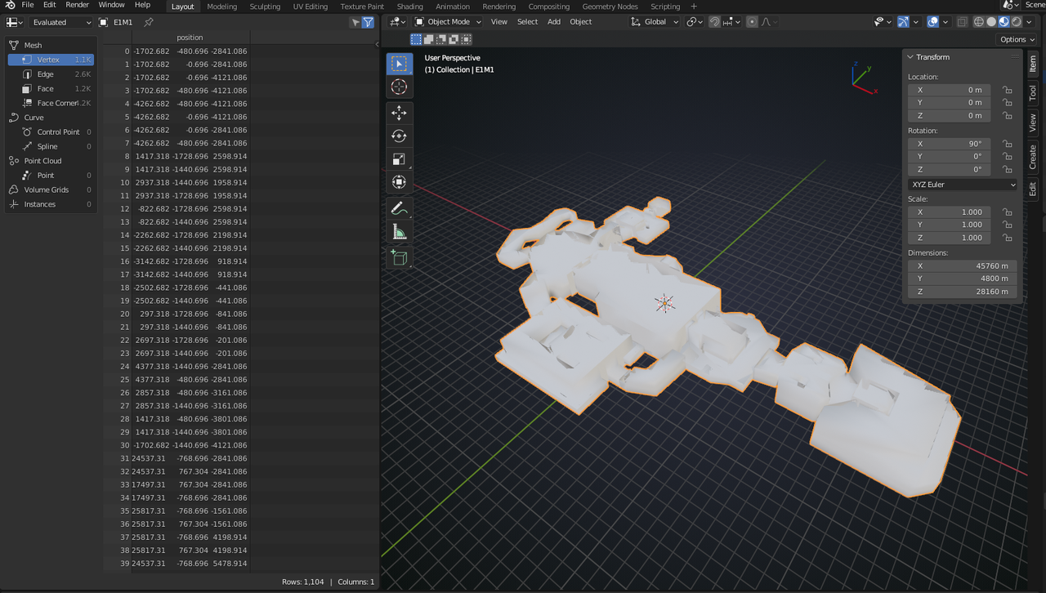Click the Dimensions Z field

click(962, 292)
